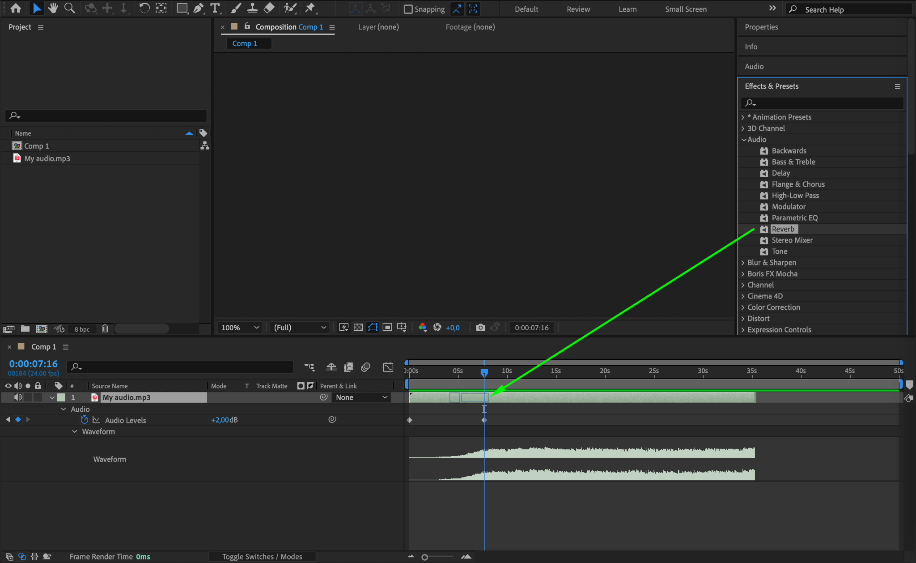Click Toggle Switches / Modes button

click(262, 557)
